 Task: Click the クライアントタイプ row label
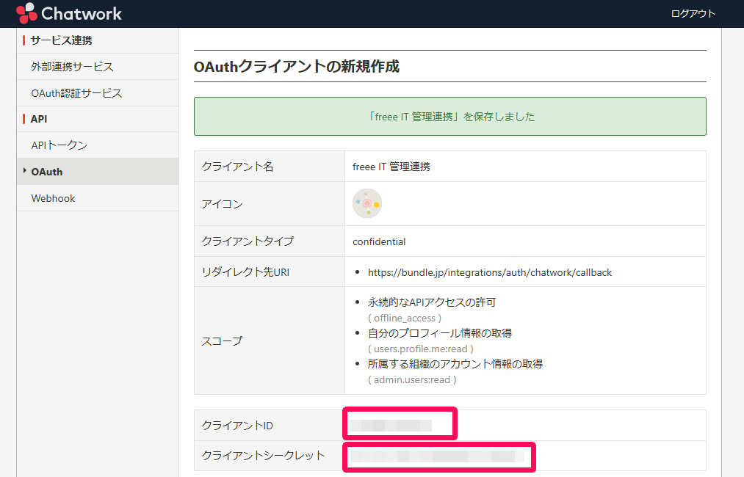[248, 241]
